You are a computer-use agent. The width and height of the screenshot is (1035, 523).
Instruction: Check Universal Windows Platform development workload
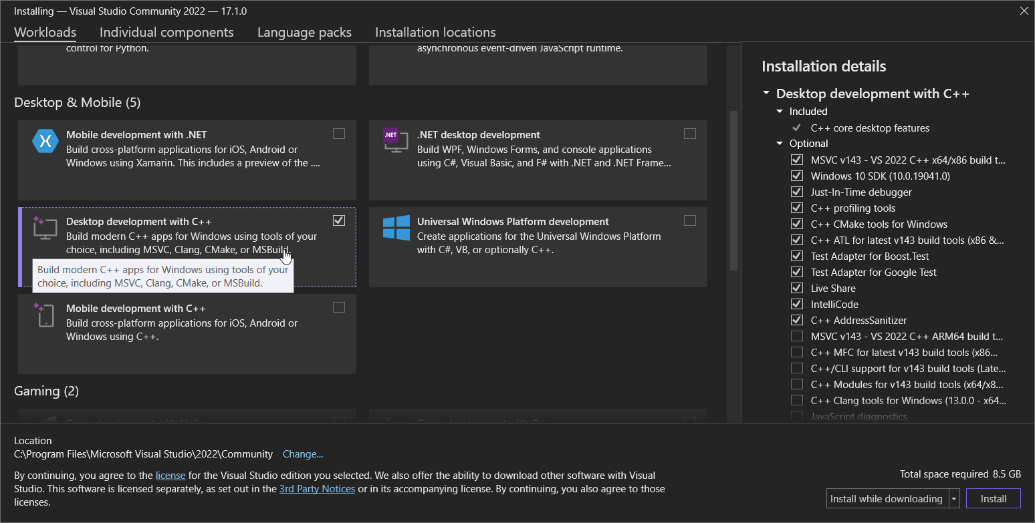pos(690,220)
